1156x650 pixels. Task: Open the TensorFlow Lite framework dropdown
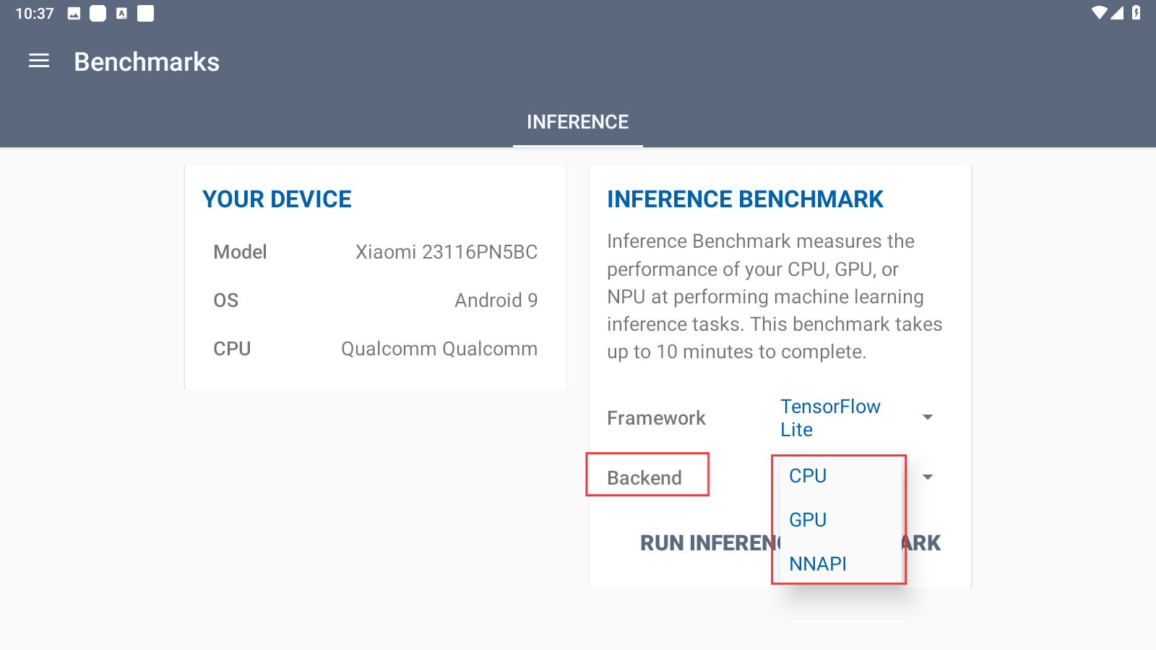pos(830,418)
